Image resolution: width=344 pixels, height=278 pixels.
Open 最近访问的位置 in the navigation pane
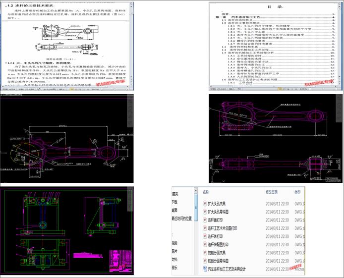pyautogui.click(x=181, y=218)
